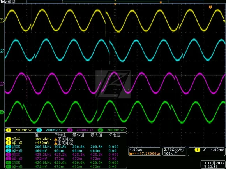This screenshot has width=226, height=169.
Task: Click the yellow 200mV Ω scale readout
Action: coord(23,130)
